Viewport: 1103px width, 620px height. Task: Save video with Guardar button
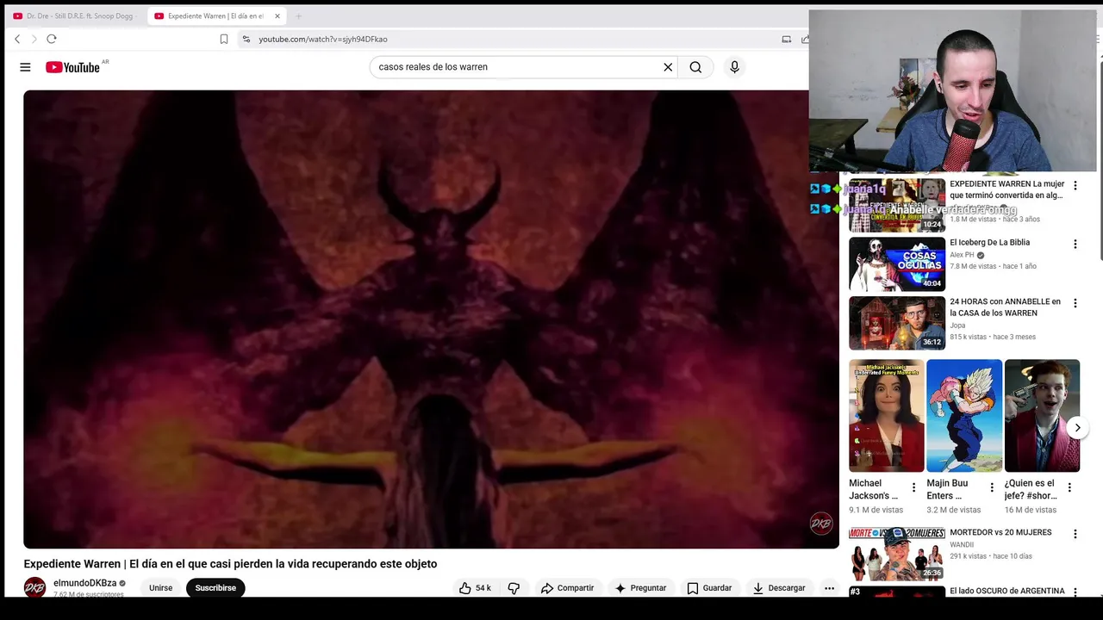(x=709, y=588)
